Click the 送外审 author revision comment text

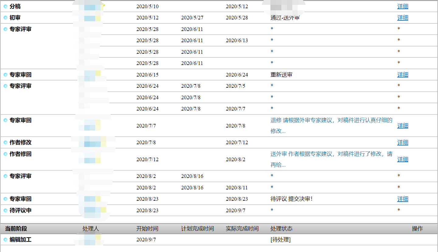[331, 159]
